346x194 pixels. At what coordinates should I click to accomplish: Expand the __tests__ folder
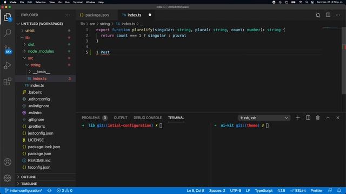pos(41,72)
